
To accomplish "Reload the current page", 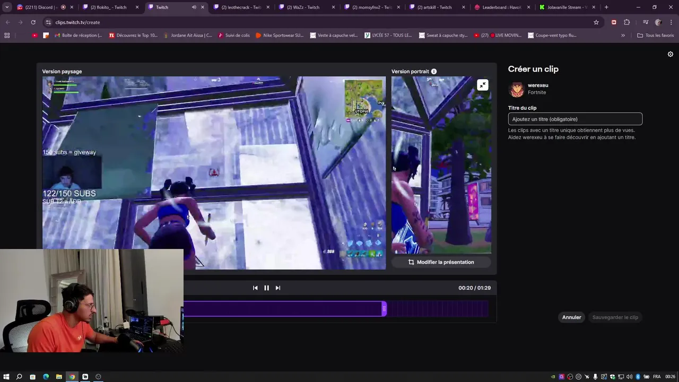I will tap(33, 22).
